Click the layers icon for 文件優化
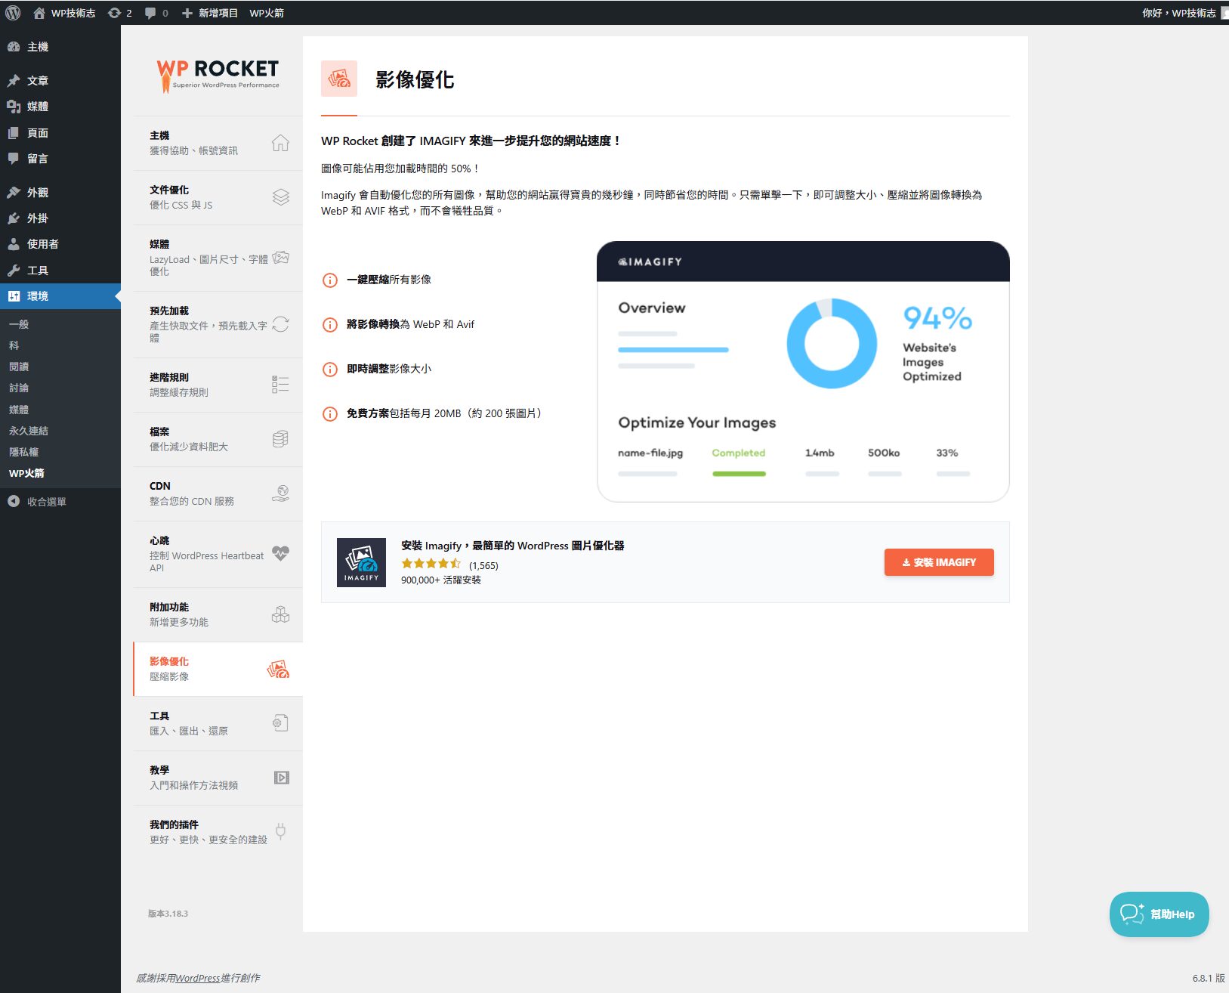The width and height of the screenshot is (1229, 993). pos(280,197)
